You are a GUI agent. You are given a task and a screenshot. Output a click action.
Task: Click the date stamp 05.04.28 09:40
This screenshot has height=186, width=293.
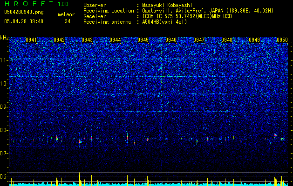[x=24, y=21]
